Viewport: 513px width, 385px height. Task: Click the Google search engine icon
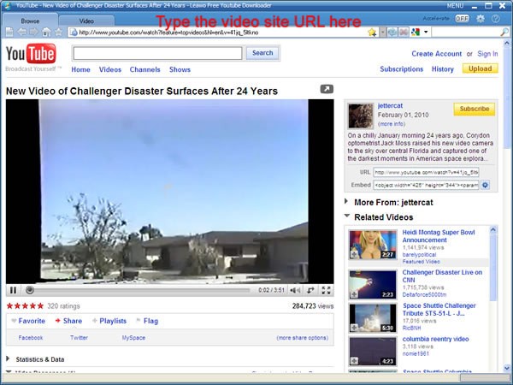point(416,33)
